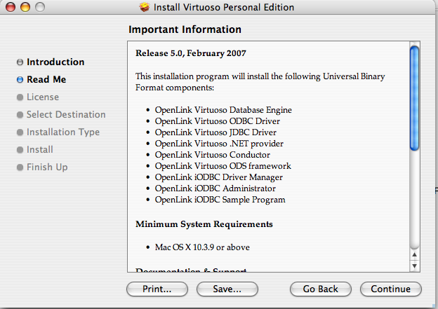Minimize the window with the yellow button
This screenshot has width=438, height=309.
click(x=25, y=7)
